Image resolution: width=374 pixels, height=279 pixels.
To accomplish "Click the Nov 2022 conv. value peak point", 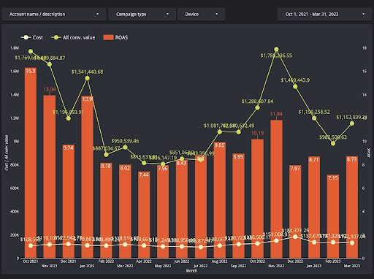I will tap(276, 50).
